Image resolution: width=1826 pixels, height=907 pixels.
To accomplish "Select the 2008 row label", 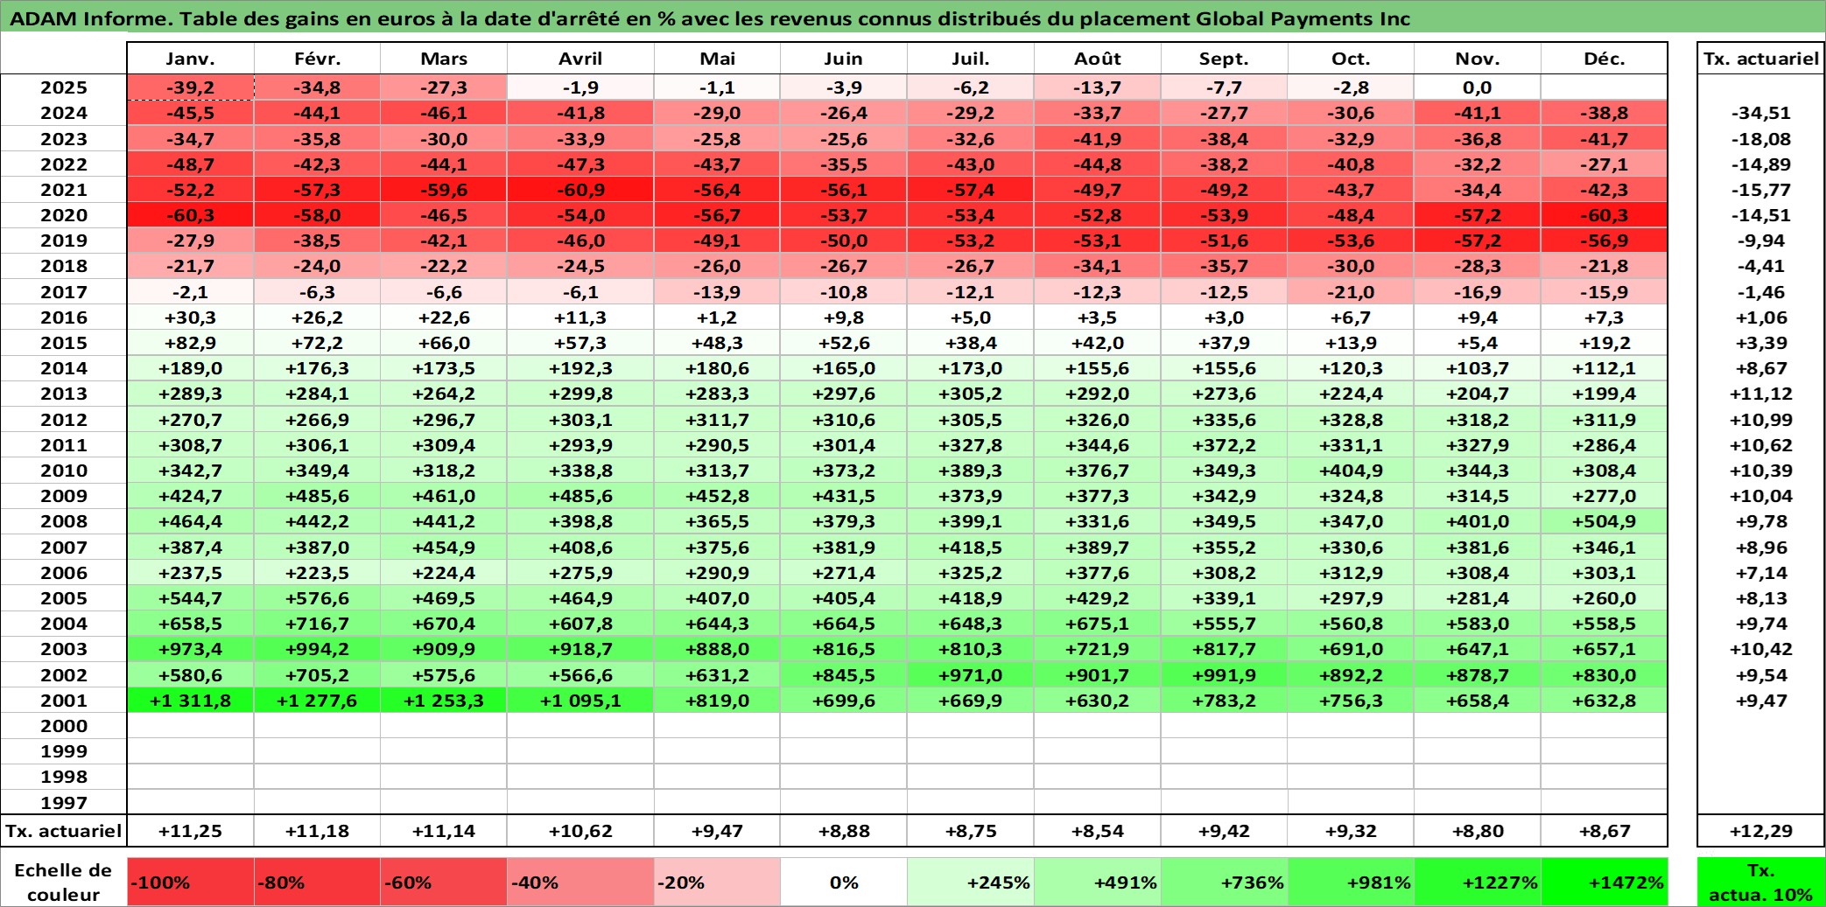I will [x=64, y=521].
